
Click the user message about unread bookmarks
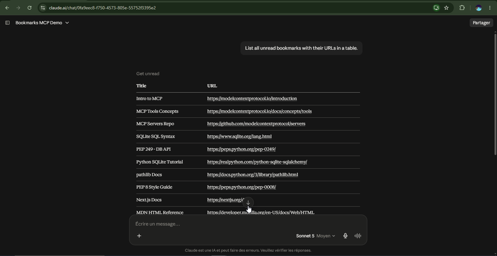tap(301, 48)
